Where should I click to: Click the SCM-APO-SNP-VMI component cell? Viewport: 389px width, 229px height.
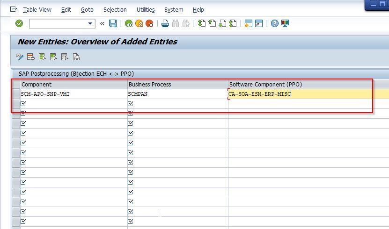tap(73, 94)
